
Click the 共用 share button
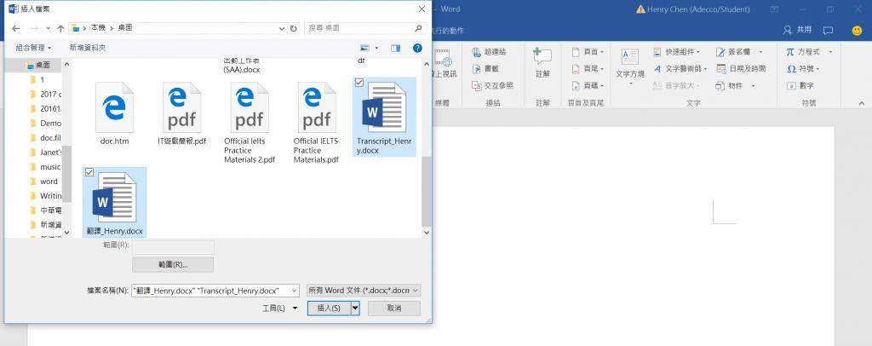pyautogui.click(x=797, y=30)
